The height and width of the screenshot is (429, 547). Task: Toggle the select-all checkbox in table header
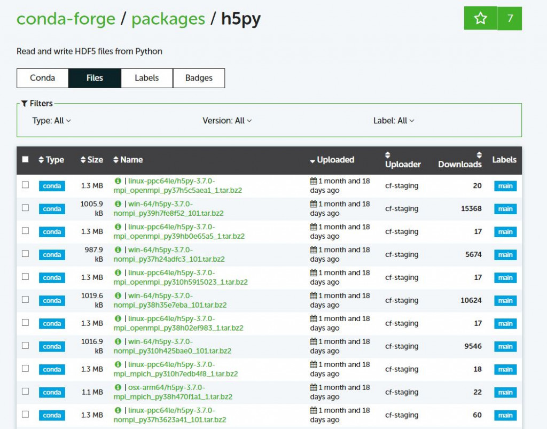pos(25,159)
